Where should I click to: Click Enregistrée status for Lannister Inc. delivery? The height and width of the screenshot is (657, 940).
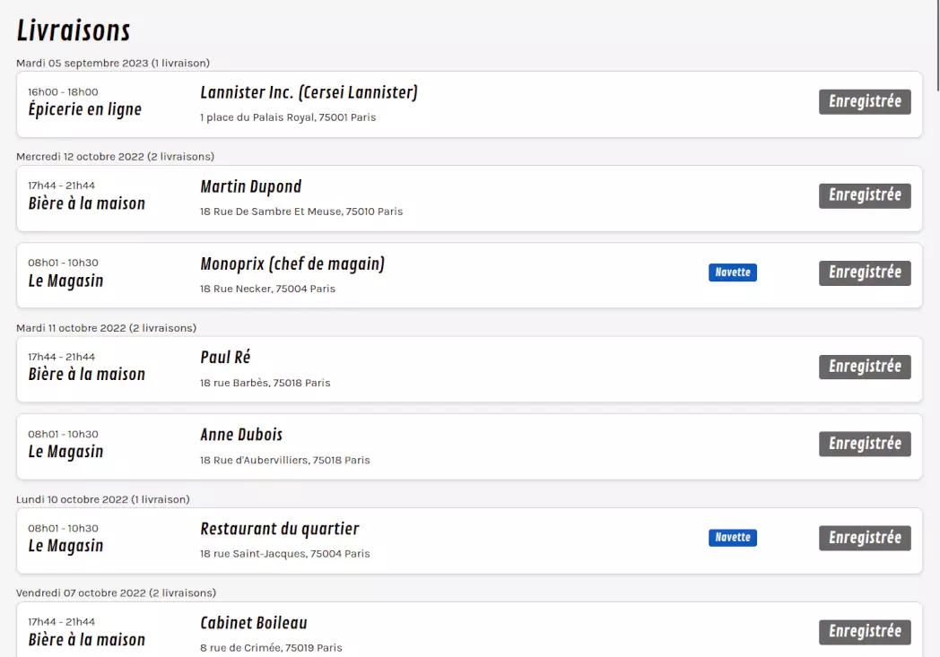tap(865, 101)
